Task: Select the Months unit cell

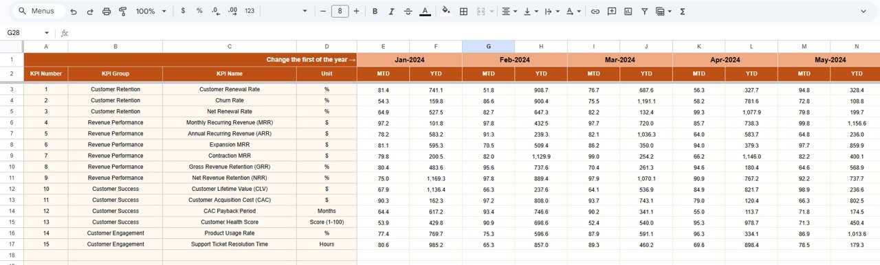Action: point(327,211)
